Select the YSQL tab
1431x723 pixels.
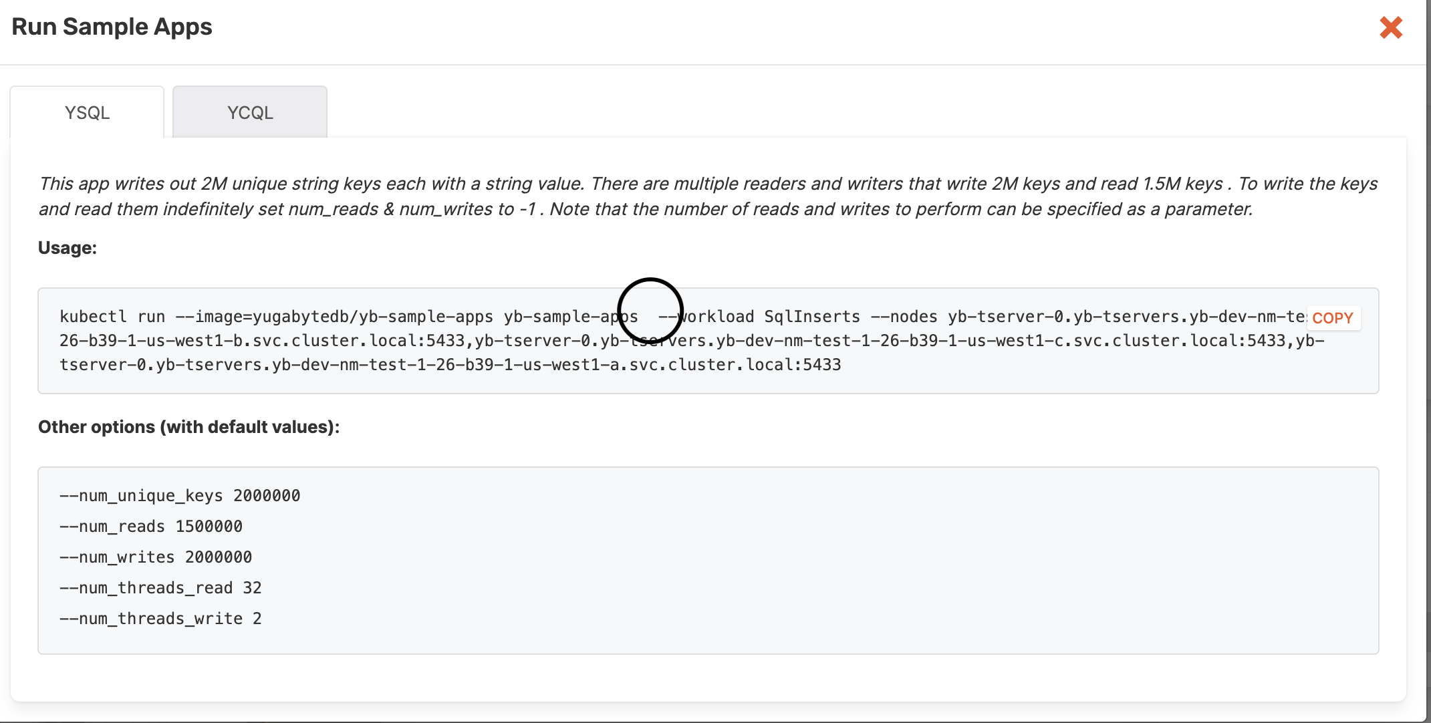(x=86, y=112)
